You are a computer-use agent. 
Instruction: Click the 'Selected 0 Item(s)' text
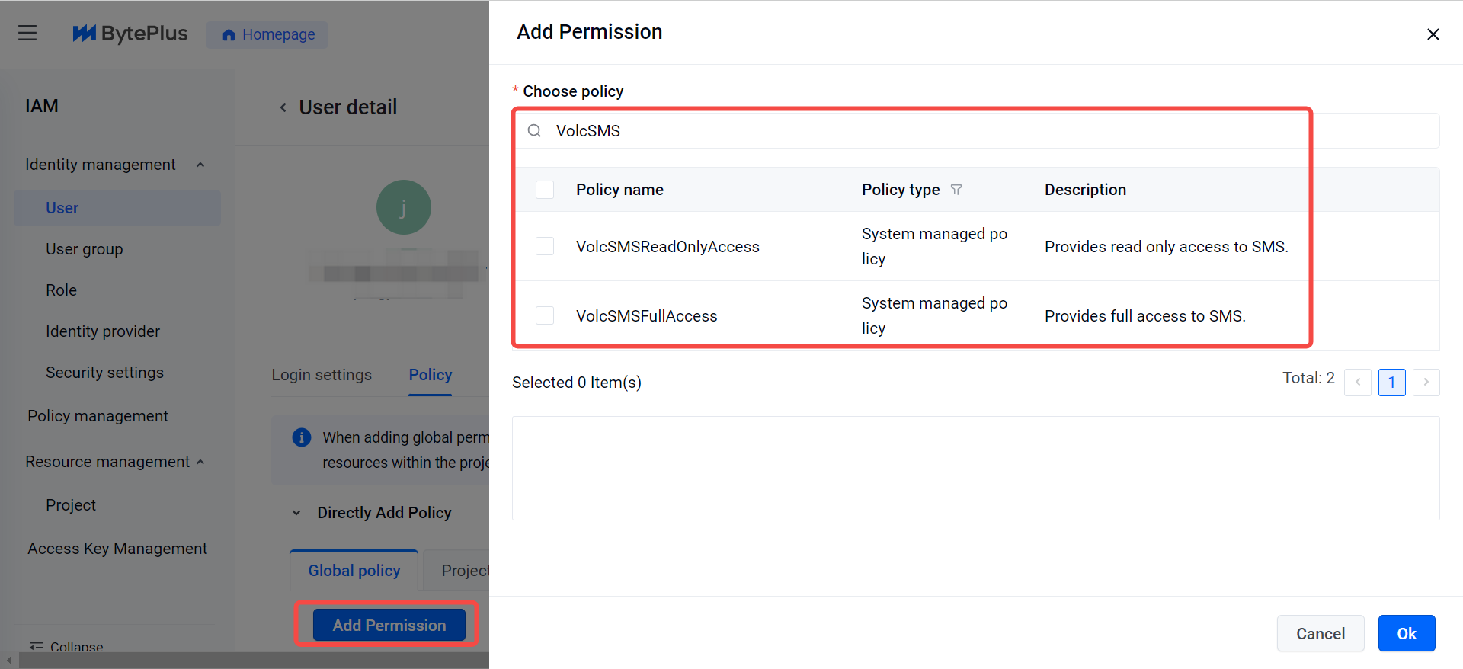click(577, 383)
